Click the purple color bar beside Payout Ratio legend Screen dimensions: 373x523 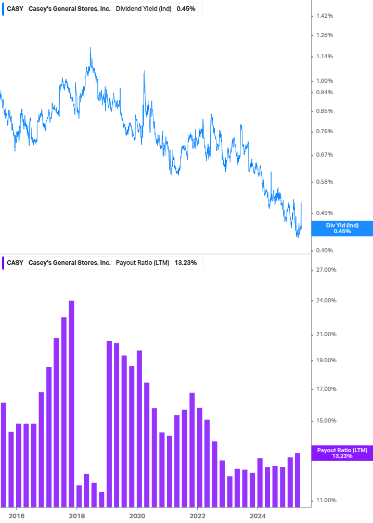[x=3, y=263]
